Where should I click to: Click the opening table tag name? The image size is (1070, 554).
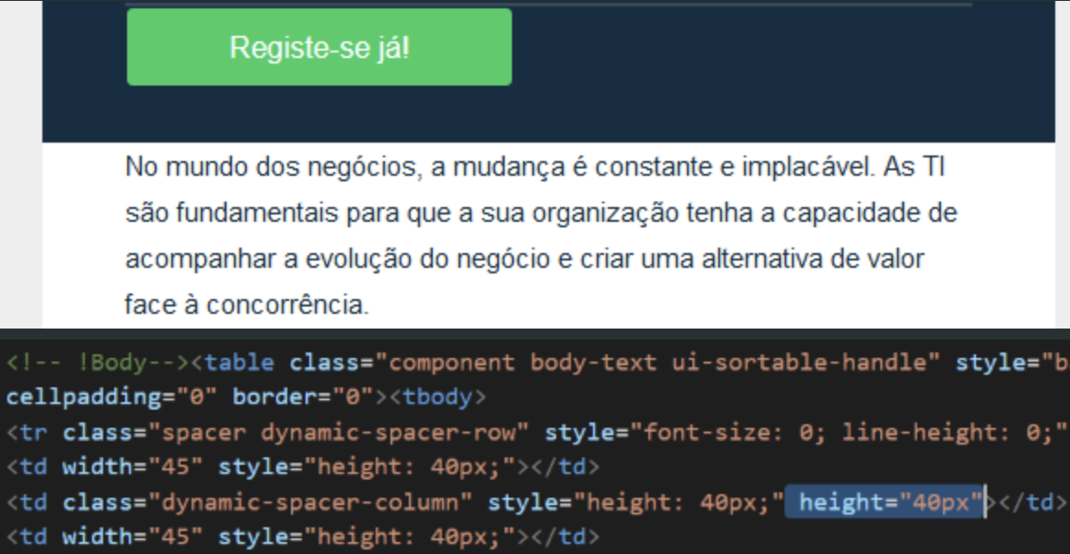238,363
